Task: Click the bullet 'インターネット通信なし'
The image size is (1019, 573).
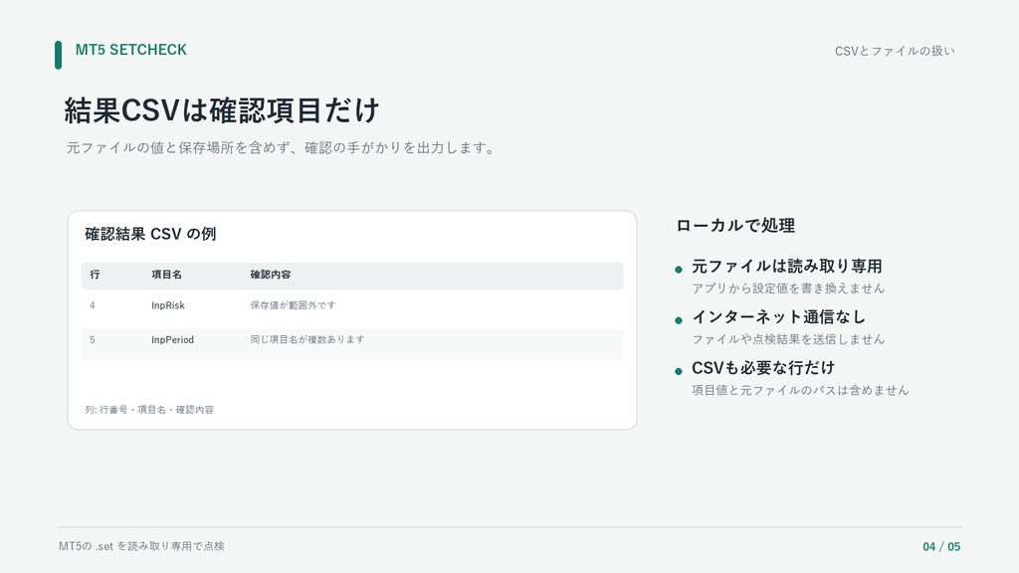Action: click(x=778, y=317)
